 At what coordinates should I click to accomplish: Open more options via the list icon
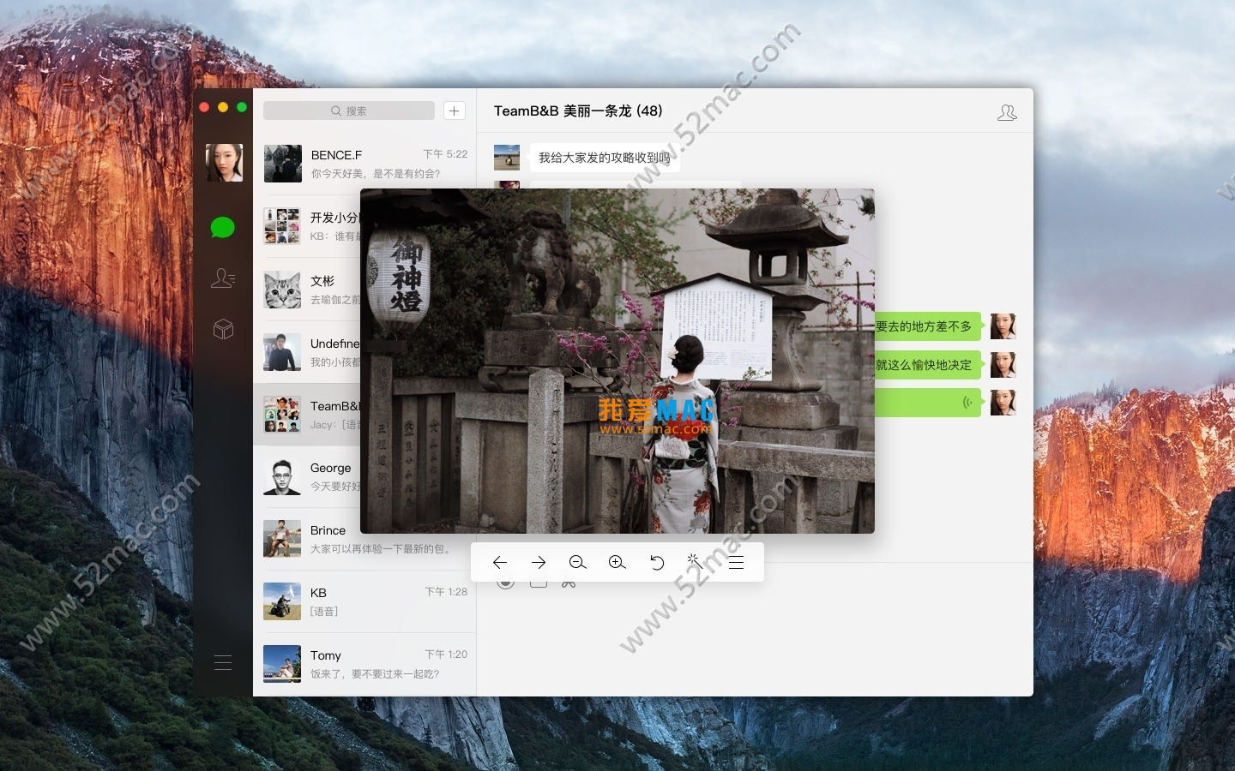click(x=736, y=562)
